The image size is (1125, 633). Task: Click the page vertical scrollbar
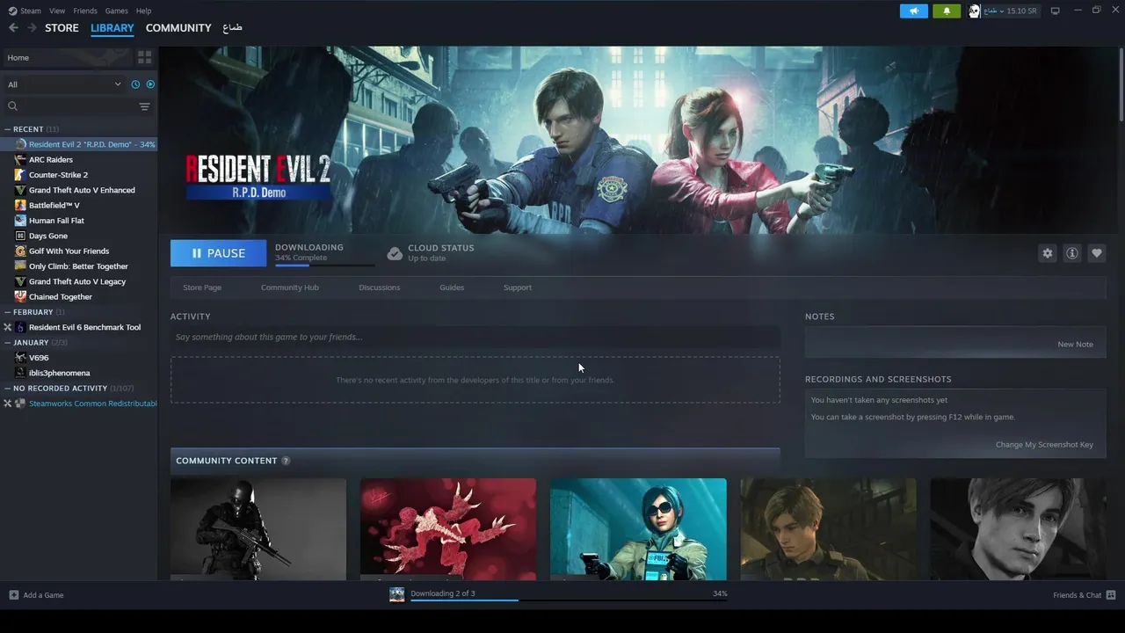1121,85
